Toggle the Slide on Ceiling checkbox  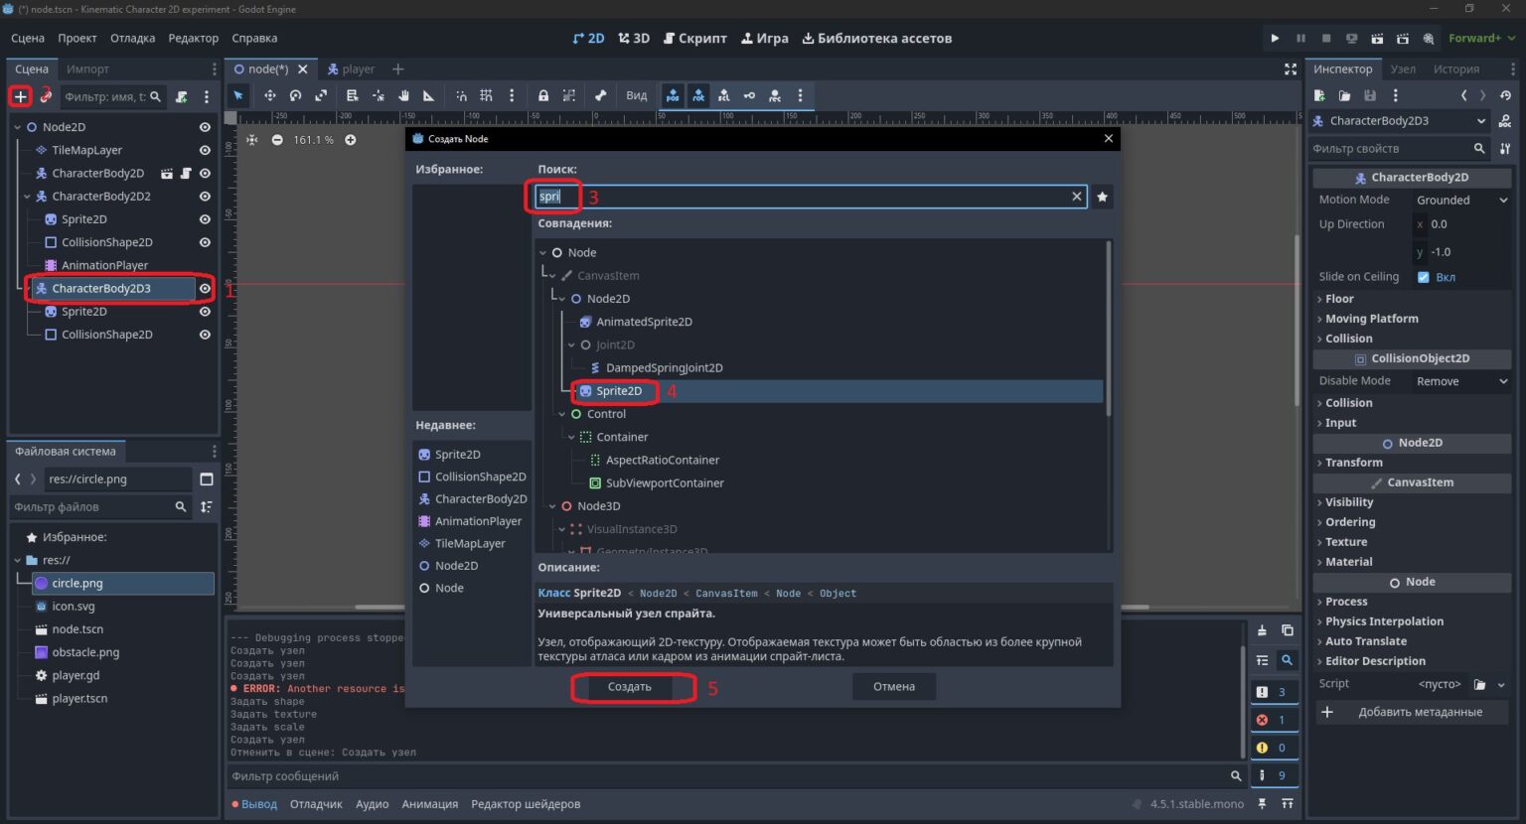pyautogui.click(x=1424, y=277)
